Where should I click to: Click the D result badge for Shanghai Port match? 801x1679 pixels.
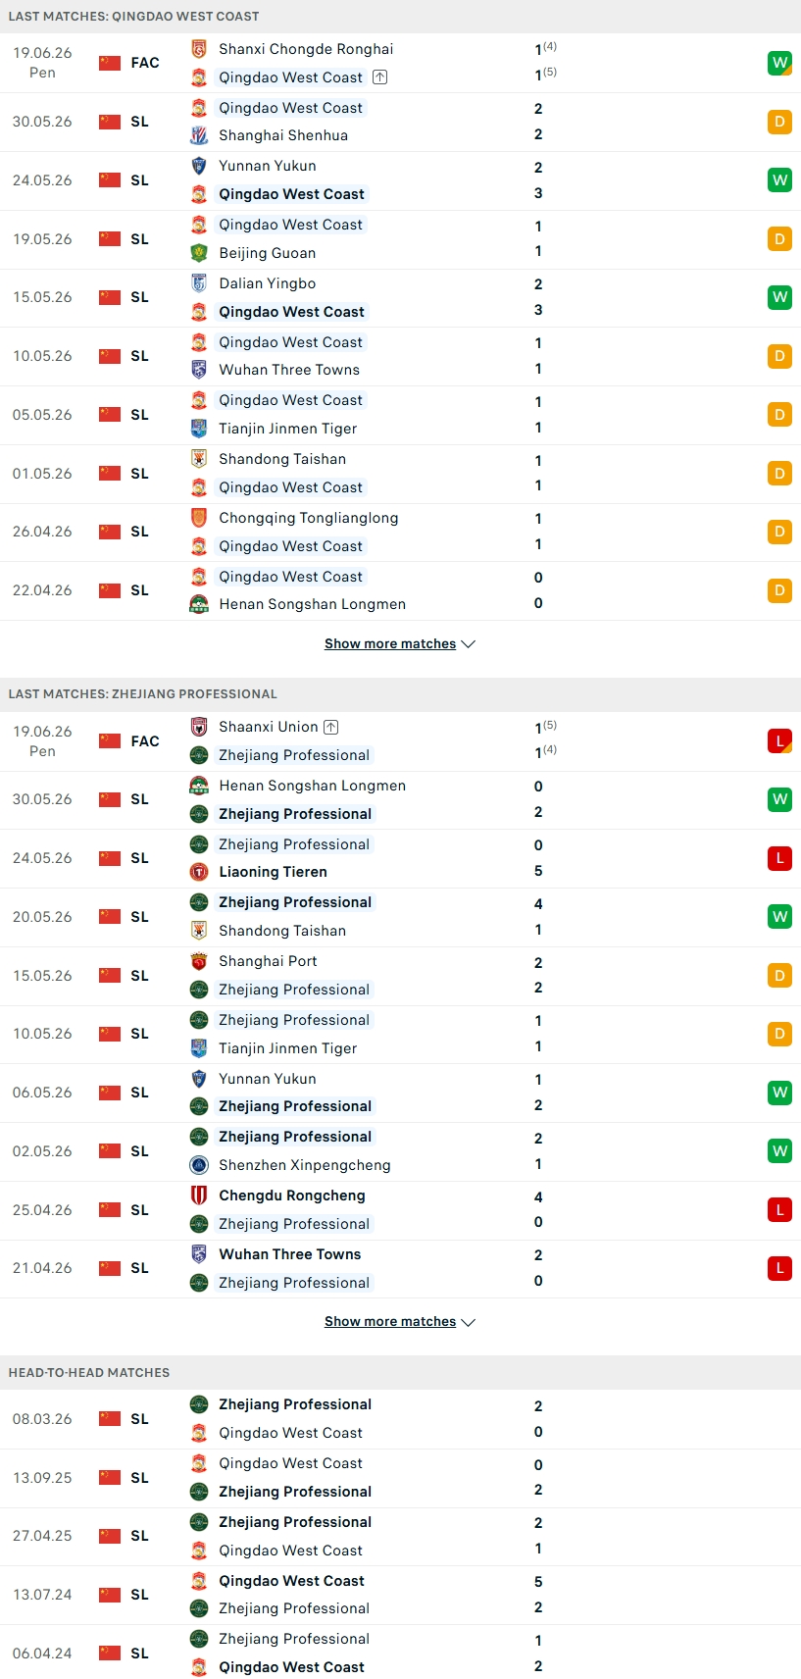coord(779,976)
